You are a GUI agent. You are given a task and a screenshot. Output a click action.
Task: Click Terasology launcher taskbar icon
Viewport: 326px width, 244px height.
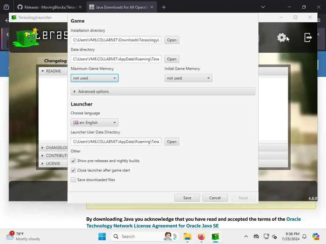[x=216, y=236]
